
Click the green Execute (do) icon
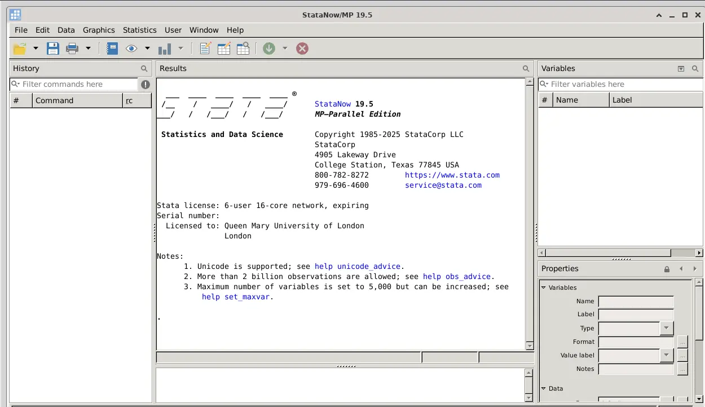[269, 48]
